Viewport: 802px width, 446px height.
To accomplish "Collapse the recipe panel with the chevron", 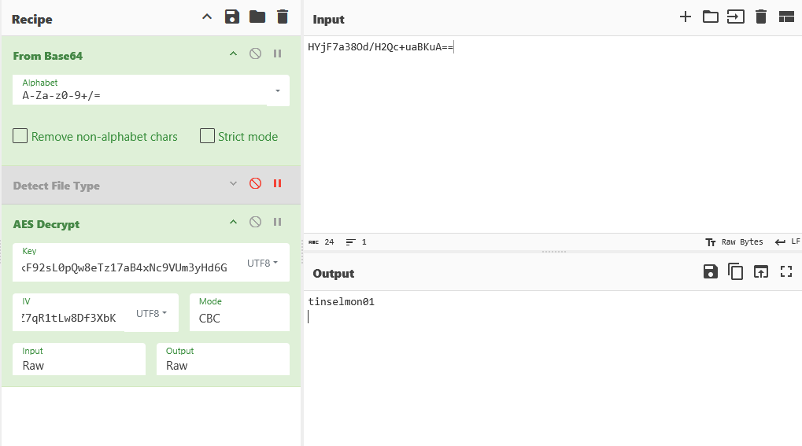I will point(207,17).
